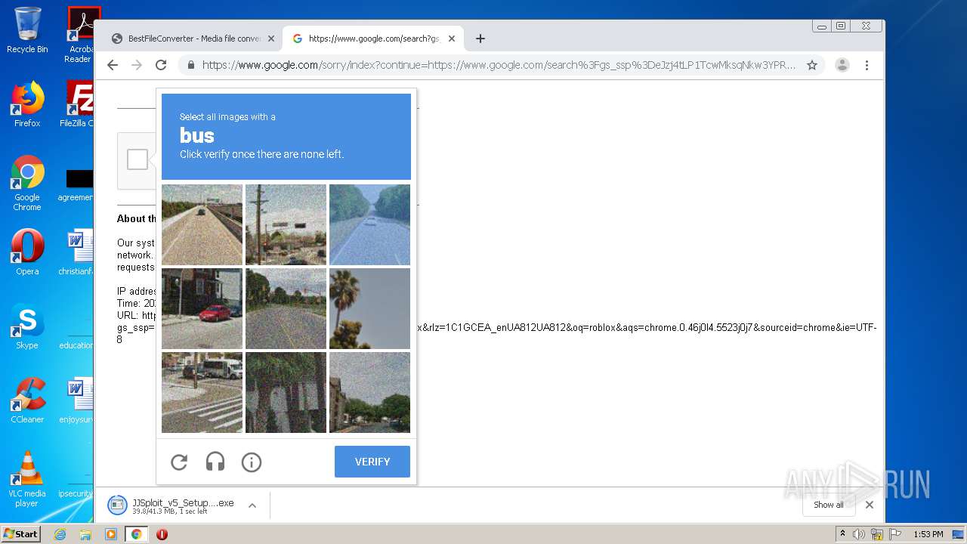
Task: Select tile with grey sky and buildings
Action: pos(369,392)
